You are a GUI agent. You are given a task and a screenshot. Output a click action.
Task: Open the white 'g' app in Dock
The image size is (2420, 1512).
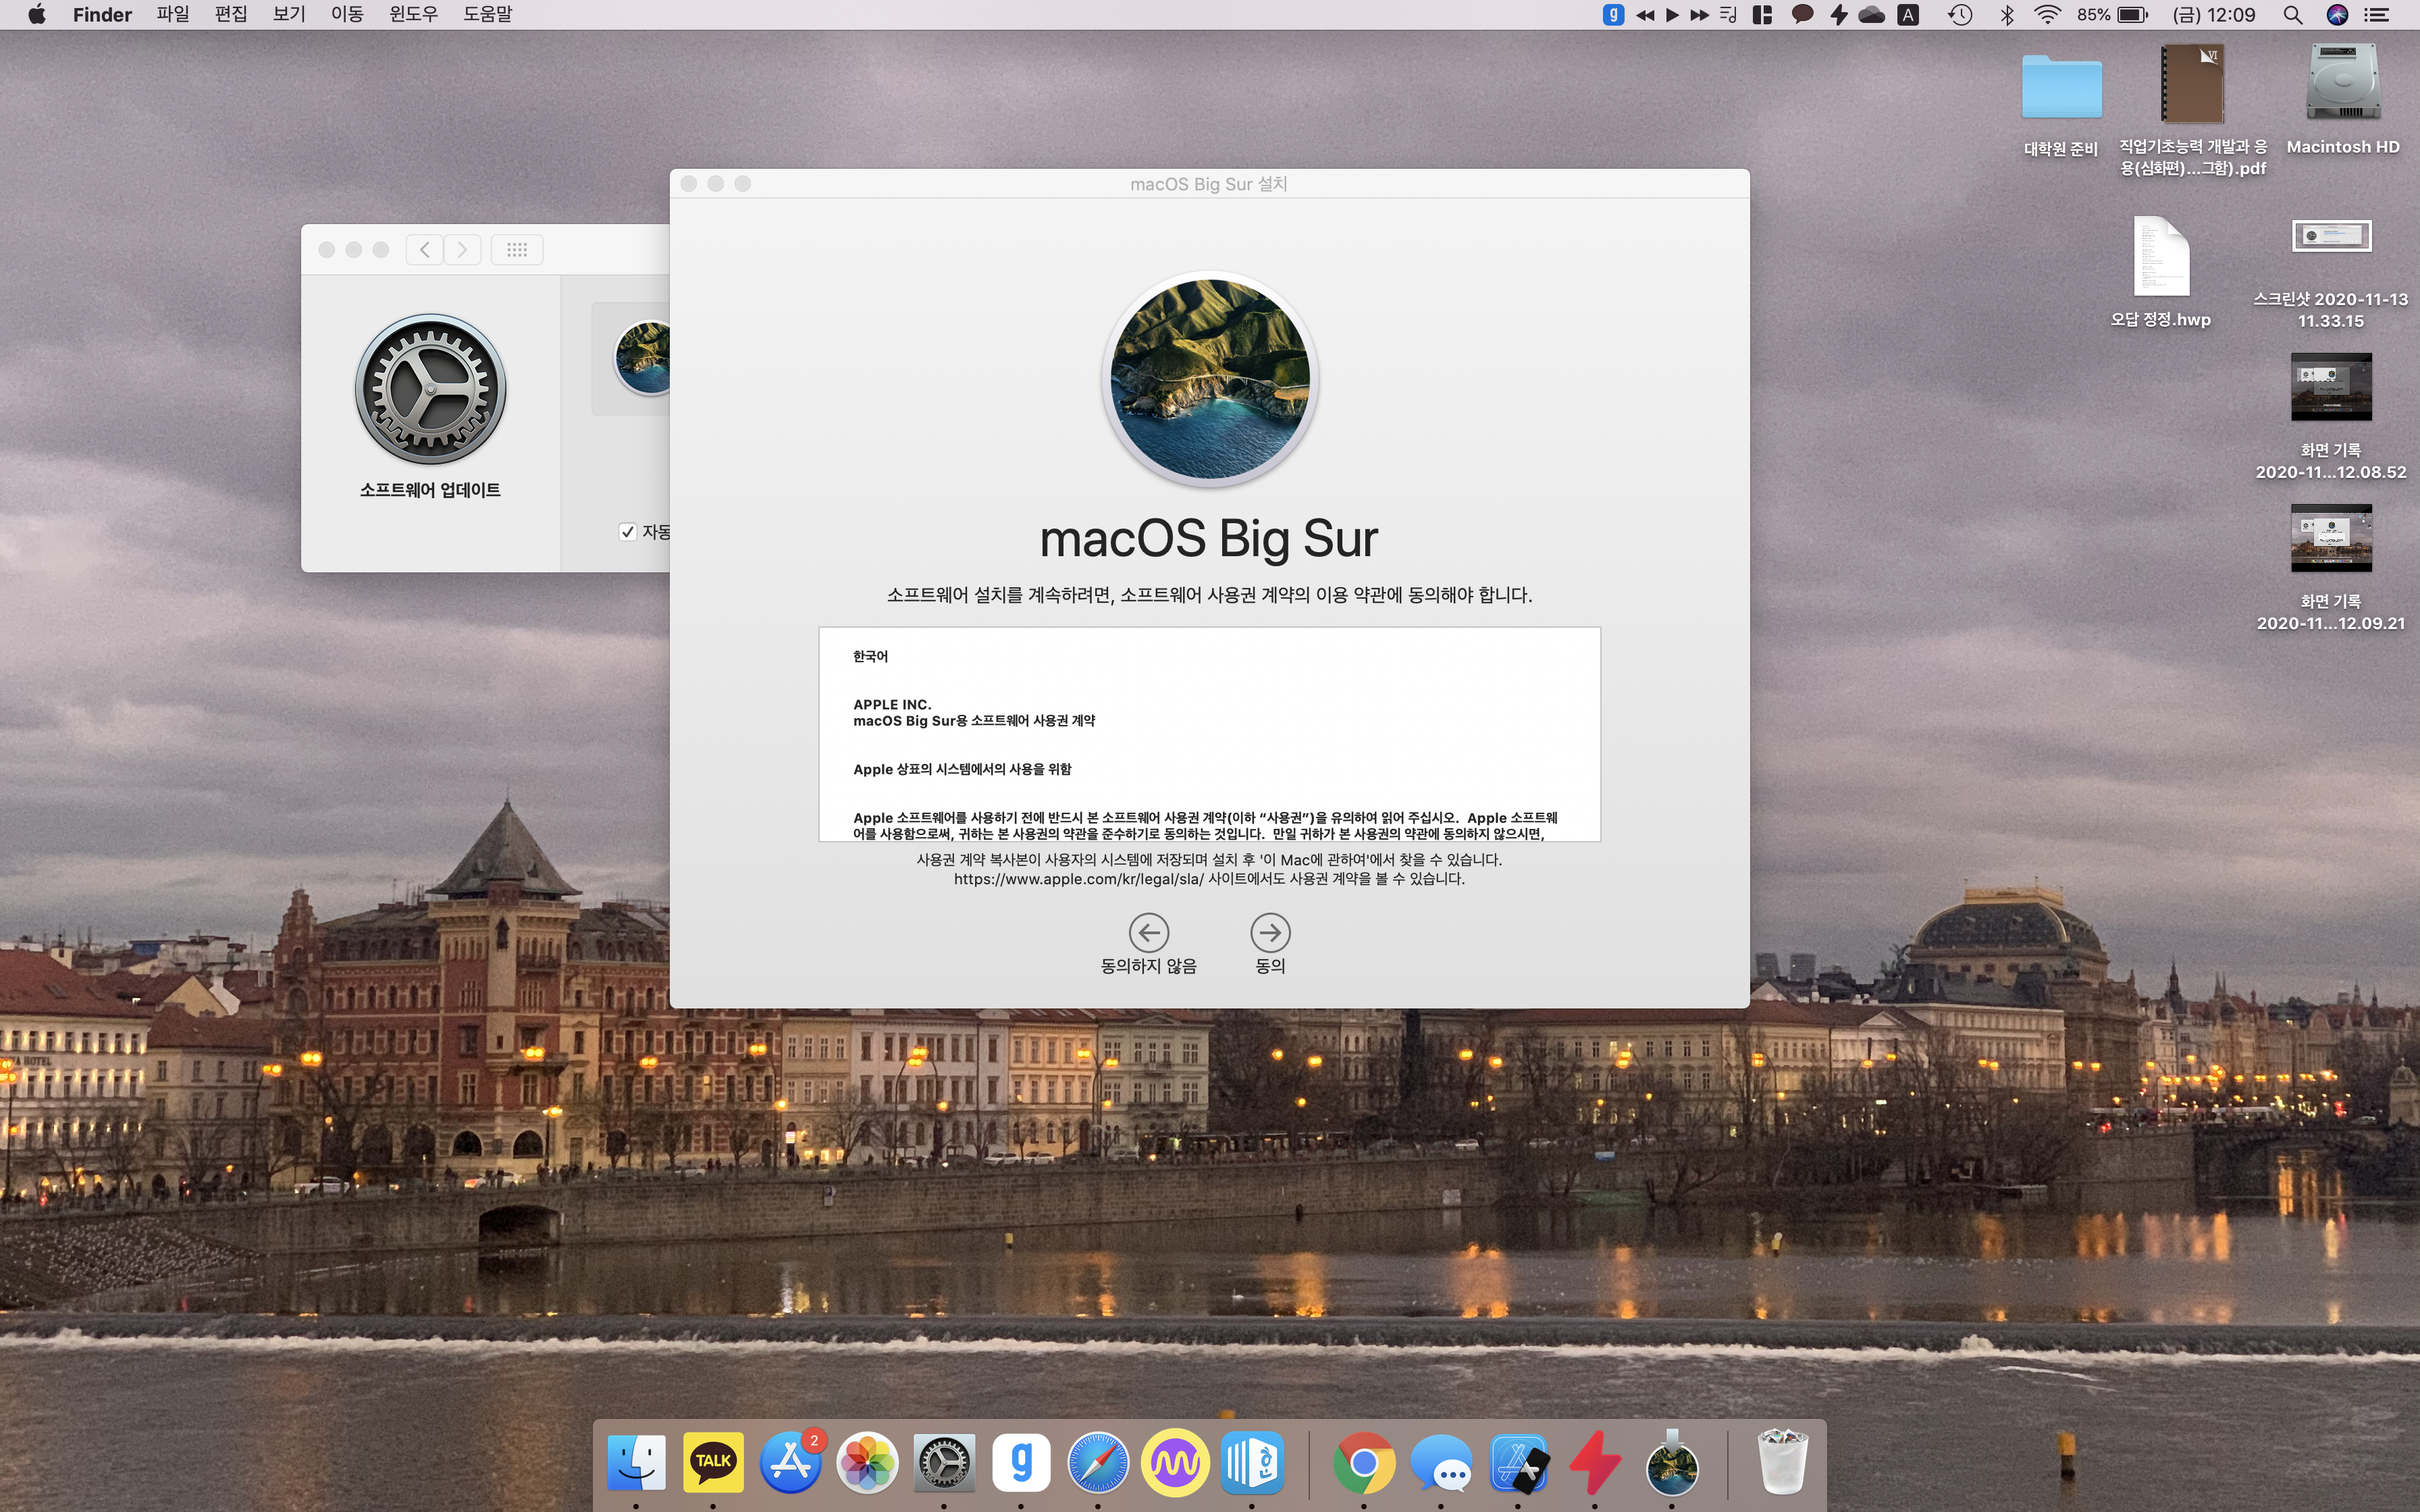(1021, 1462)
